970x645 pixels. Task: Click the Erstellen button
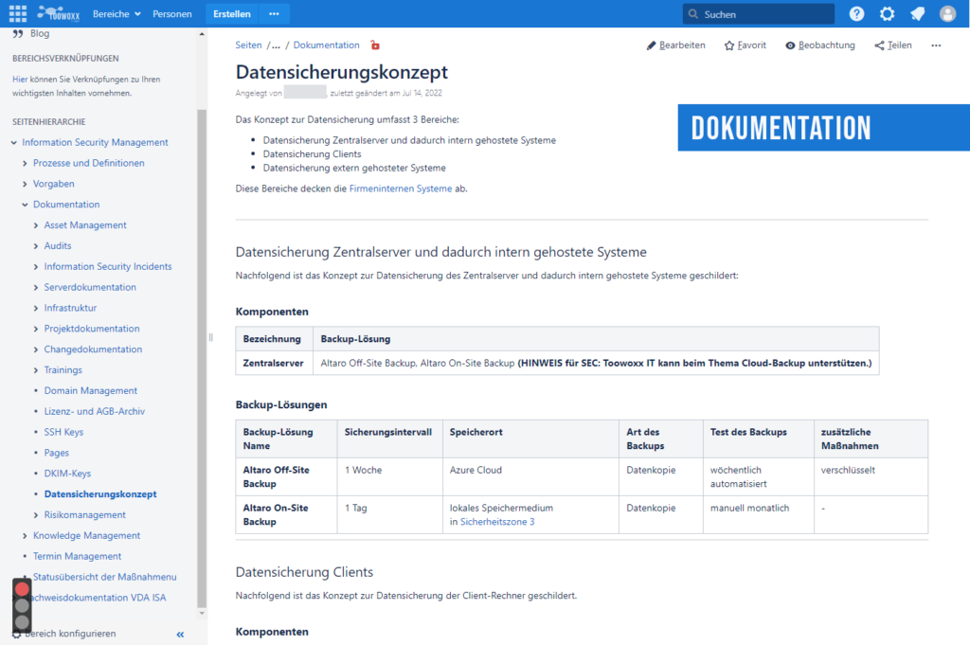pos(232,14)
